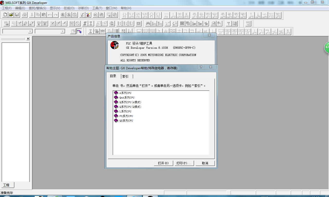
Task: Click the 打开(O) button
Action: [163, 163]
